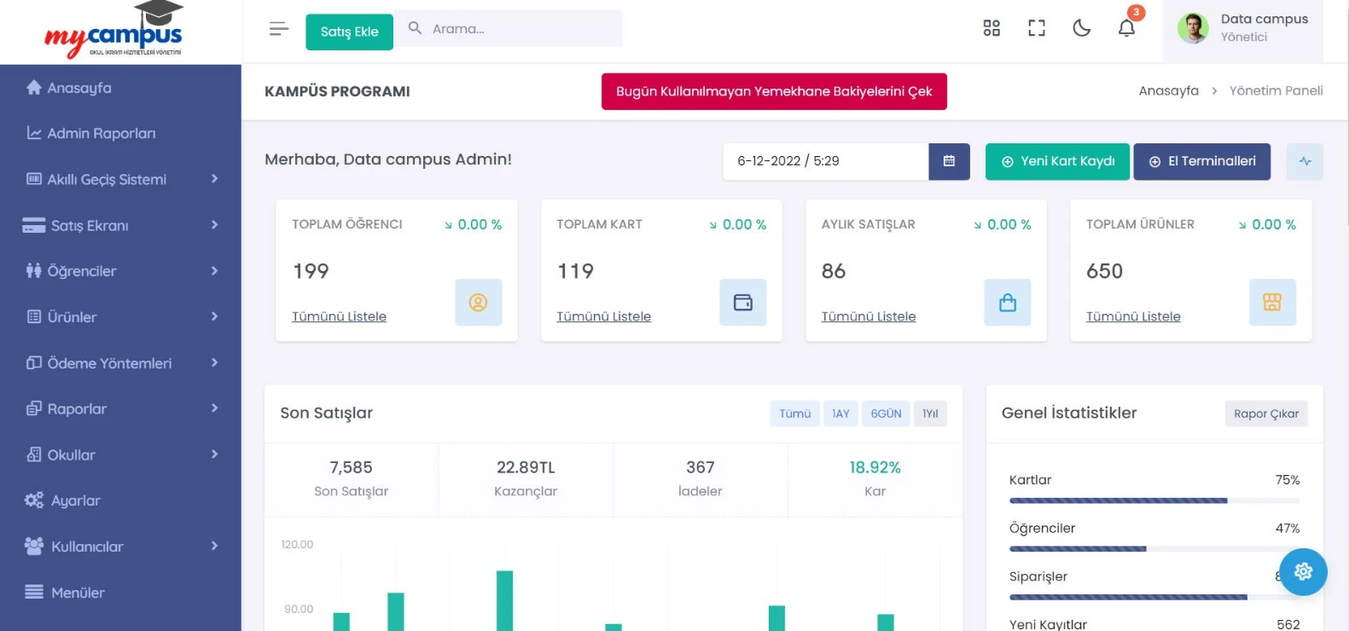Expand the Satış Ekranı sidebar section
This screenshot has width=1349, height=631.
[x=120, y=225]
